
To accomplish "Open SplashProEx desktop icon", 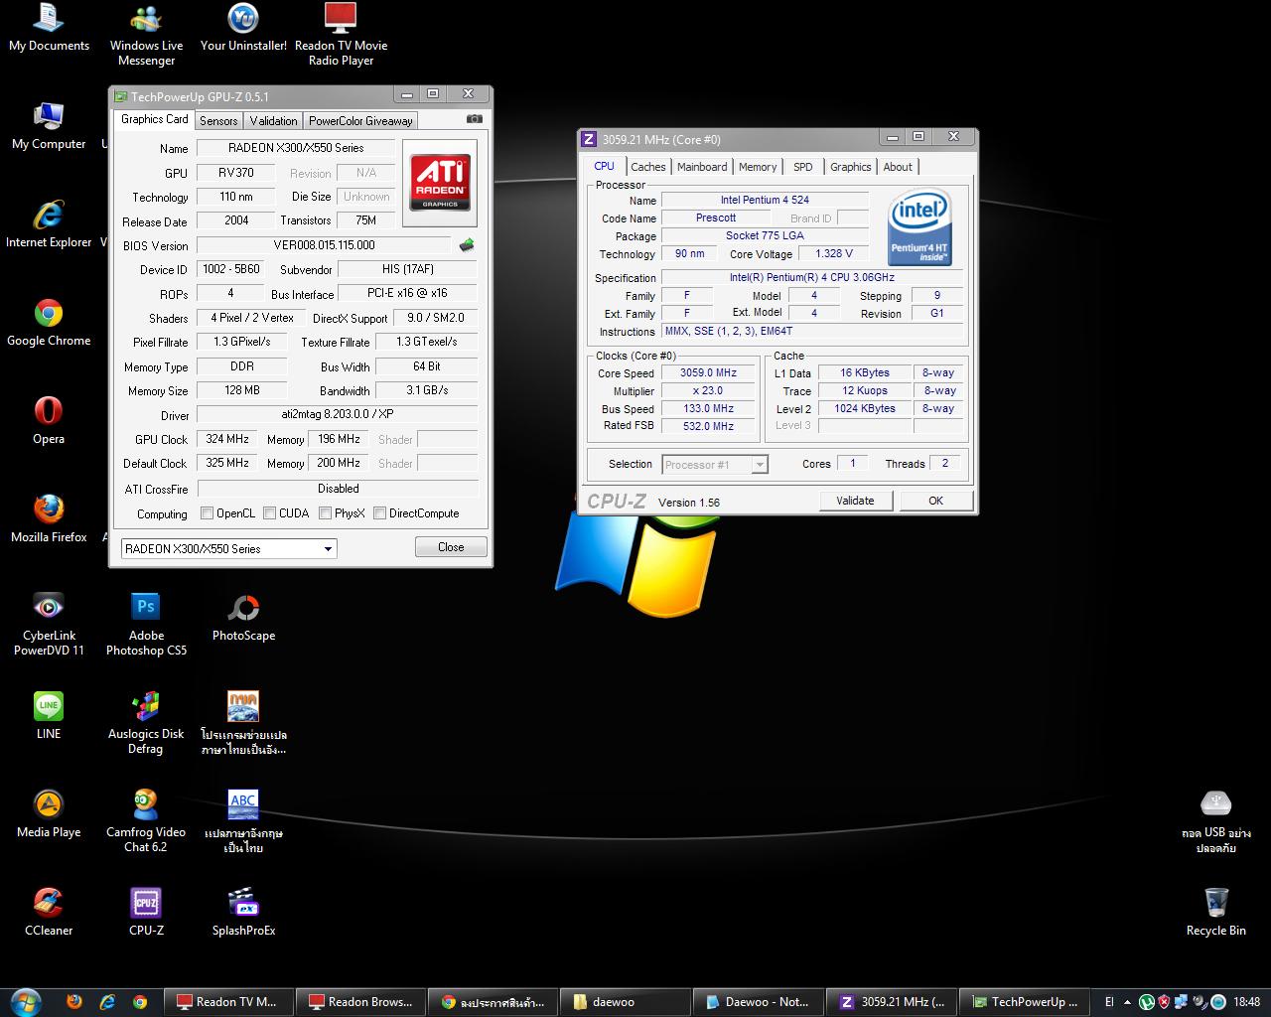I will coord(243,913).
